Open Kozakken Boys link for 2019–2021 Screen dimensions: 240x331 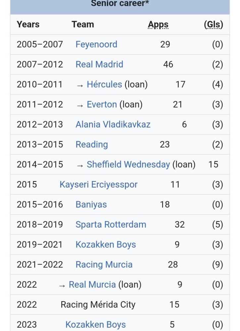click(106, 245)
